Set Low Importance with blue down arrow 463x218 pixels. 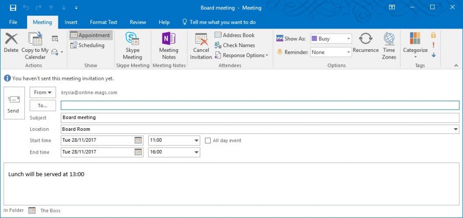click(x=433, y=55)
